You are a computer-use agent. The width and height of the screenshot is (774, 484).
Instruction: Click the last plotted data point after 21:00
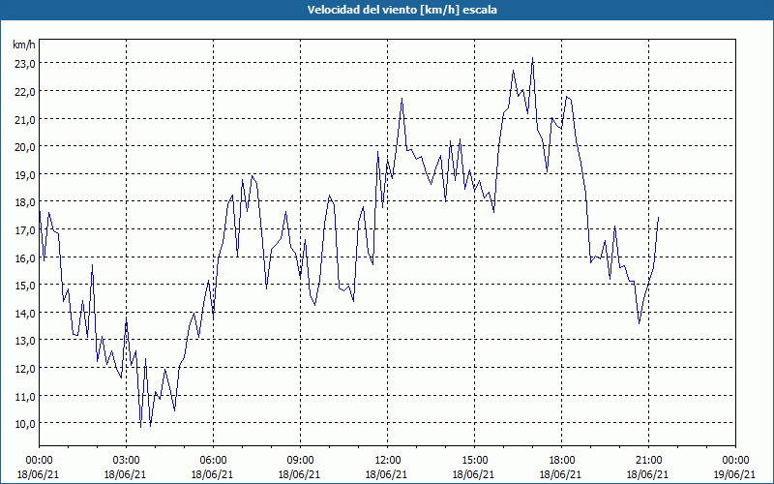coord(659,217)
